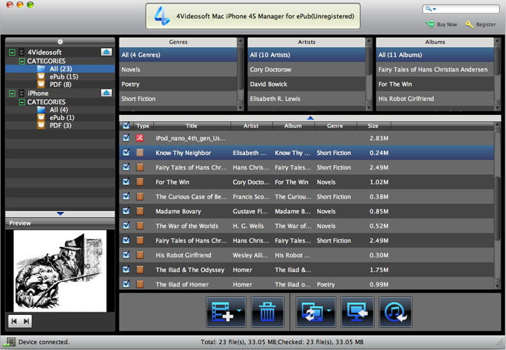Click the trash Delete icon

267,312
